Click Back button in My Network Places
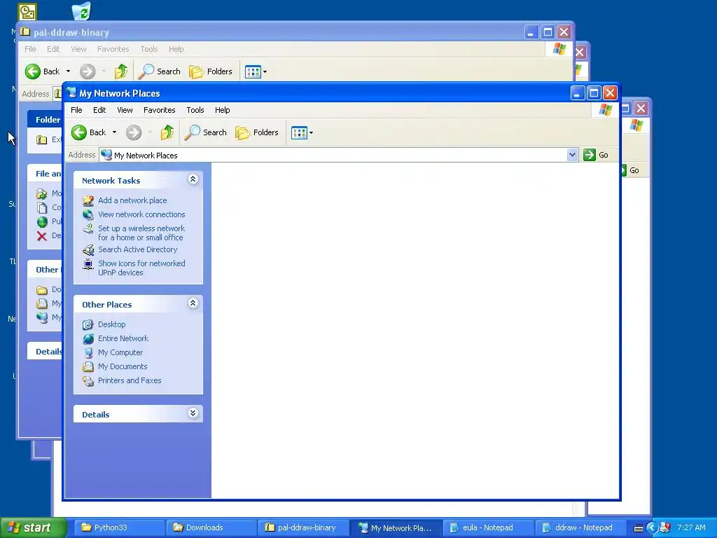This screenshot has width=717, height=538. [x=89, y=132]
